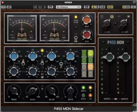This screenshot has width=137, height=112.
Task: Select the previous preset arrow
Action: 55,7
